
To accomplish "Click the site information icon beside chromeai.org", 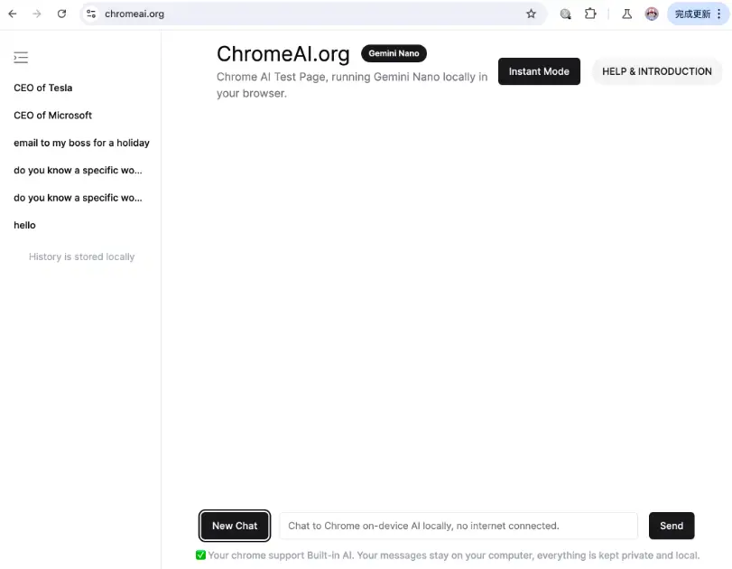I will [92, 14].
